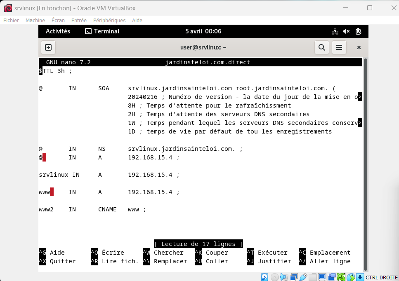Open the Machine menu
The height and width of the screenshot is (281, 399).
(35, 20)
